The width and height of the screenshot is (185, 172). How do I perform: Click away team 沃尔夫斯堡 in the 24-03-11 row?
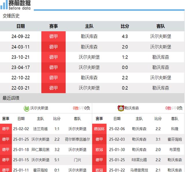161,47
